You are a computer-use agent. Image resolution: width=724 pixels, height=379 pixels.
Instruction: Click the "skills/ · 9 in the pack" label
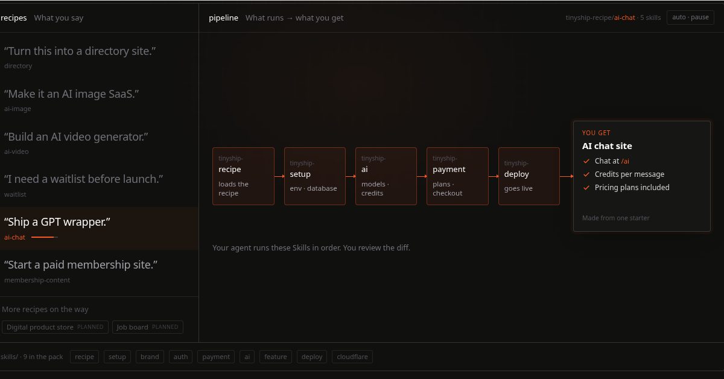(31, 357)
